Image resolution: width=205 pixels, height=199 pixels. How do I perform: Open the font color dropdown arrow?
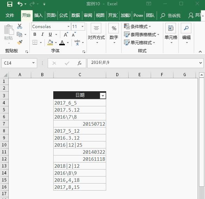point(68,42)
